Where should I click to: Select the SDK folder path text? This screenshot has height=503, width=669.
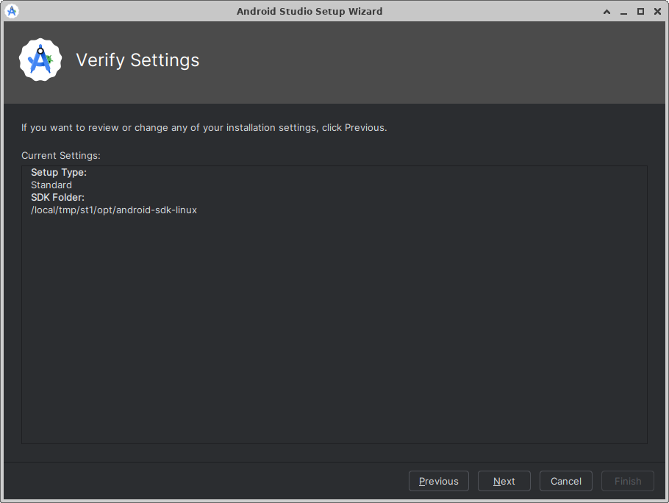[x=113, y=210]
